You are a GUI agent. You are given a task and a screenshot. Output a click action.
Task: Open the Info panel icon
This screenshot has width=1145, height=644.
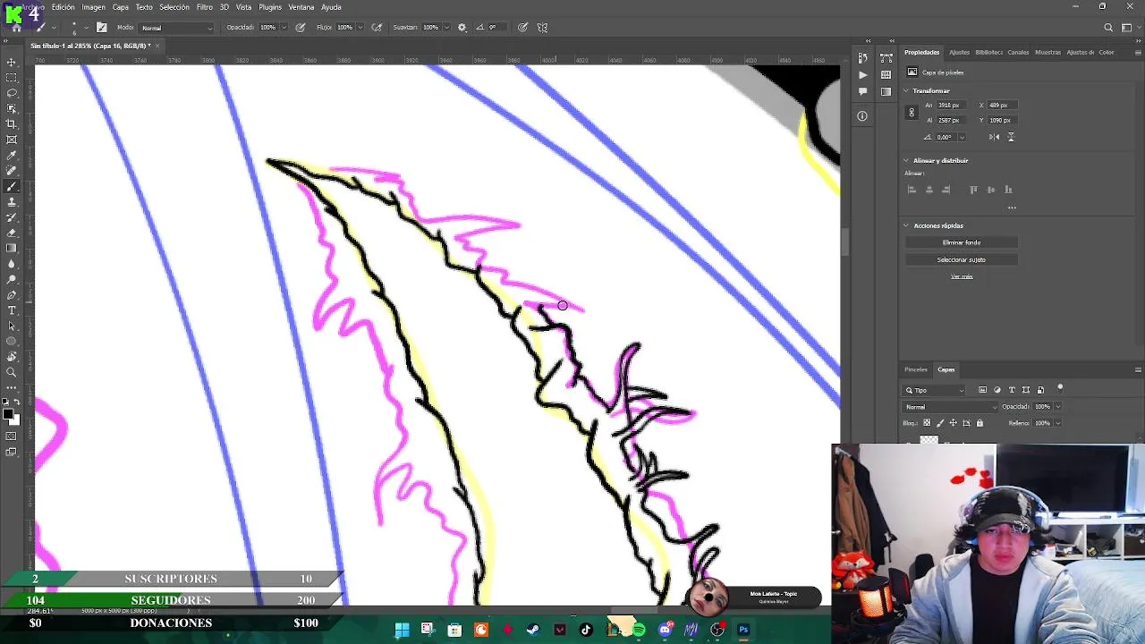pyautogui.click(x=862, y=115)
